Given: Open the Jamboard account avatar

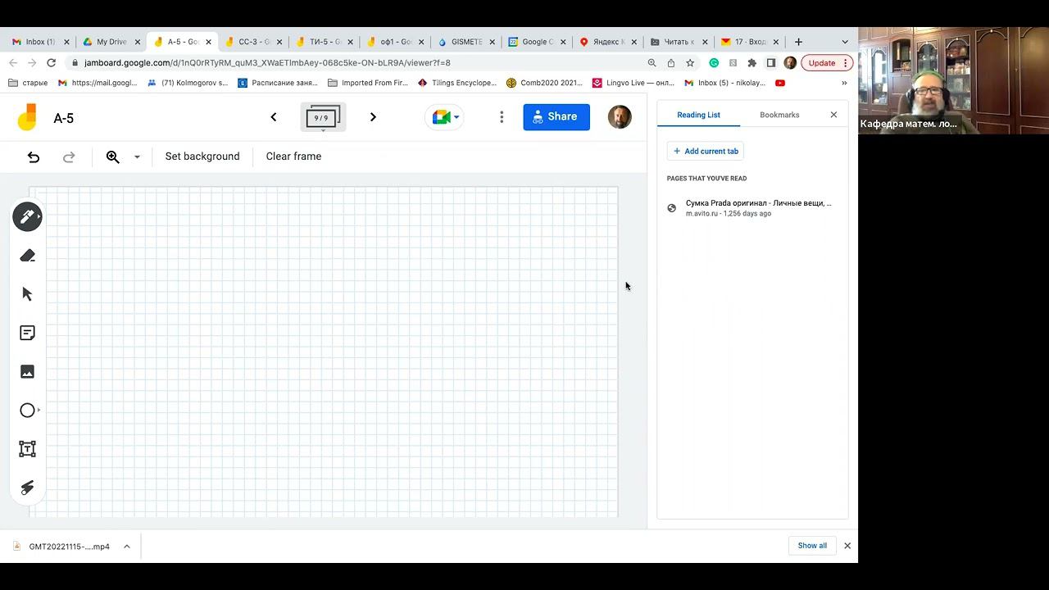Looking at the screenshot, I should (620, 116).
